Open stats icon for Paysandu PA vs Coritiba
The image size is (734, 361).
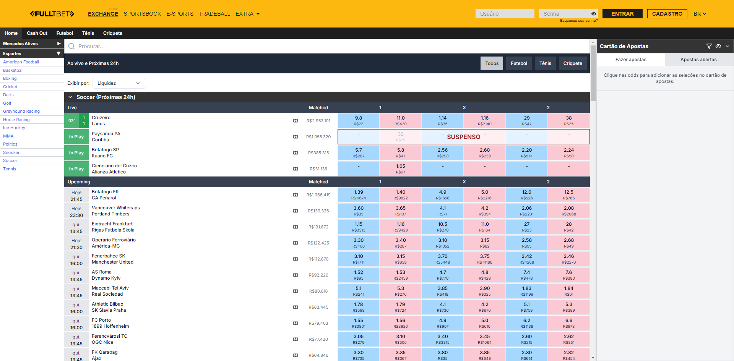click(x=296, y=137)
